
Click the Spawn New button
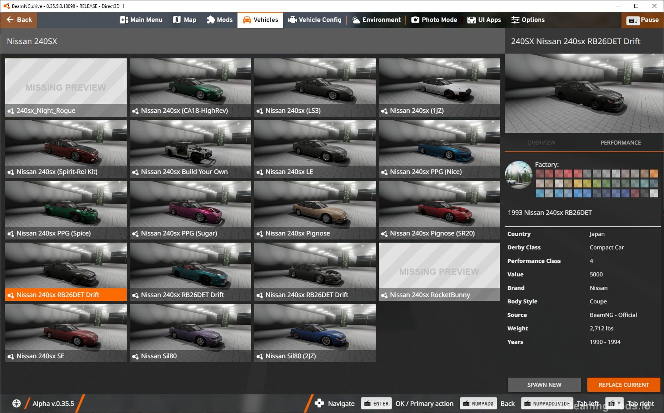pyautogui.click(x=544, y=385)
